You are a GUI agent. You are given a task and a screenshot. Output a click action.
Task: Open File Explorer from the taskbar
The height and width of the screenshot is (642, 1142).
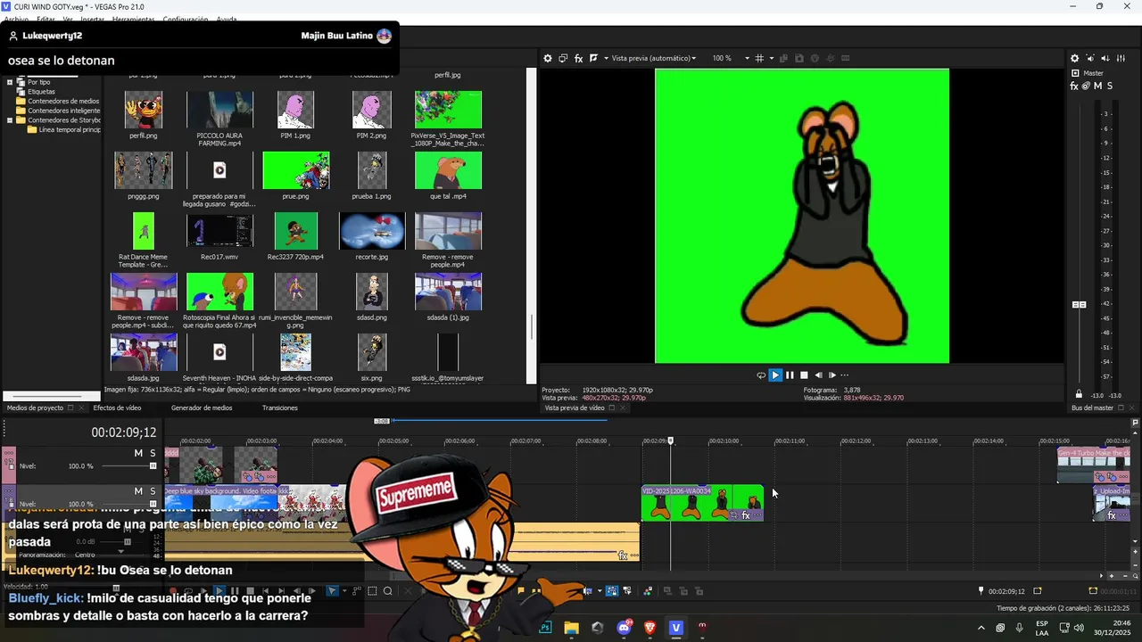pos(571,628)
